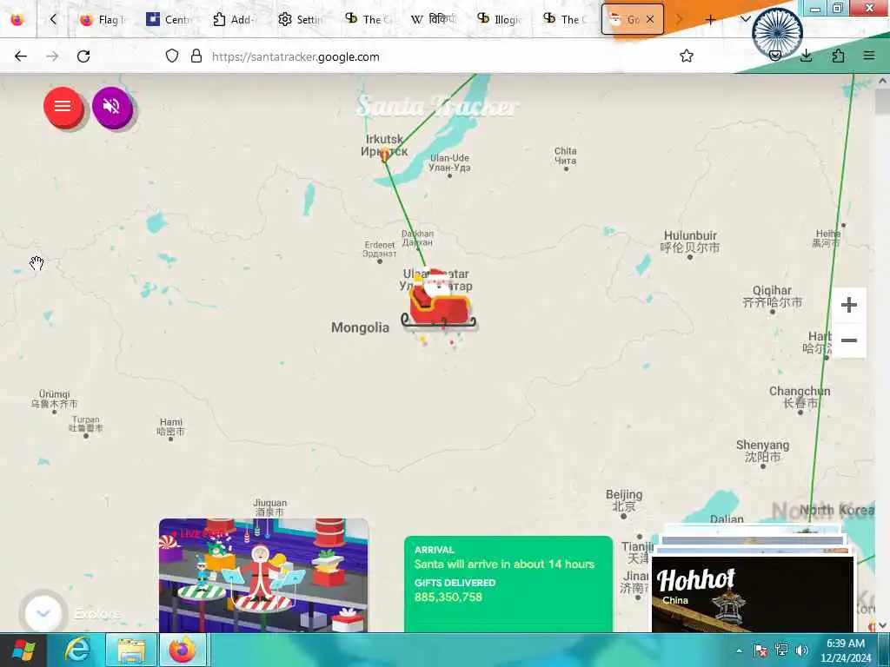Open the Windows Start menu
This screenshot has height=667, width=890.
tap(23, 650)
